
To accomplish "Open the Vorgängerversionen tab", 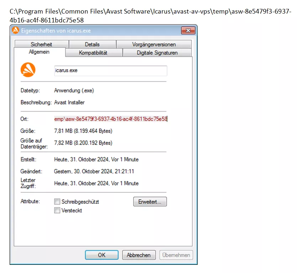I will (154, 44).
